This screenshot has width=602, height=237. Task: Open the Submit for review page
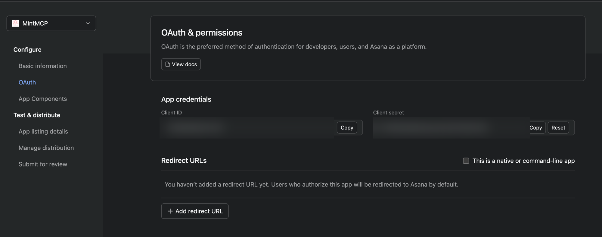(43, 164)
